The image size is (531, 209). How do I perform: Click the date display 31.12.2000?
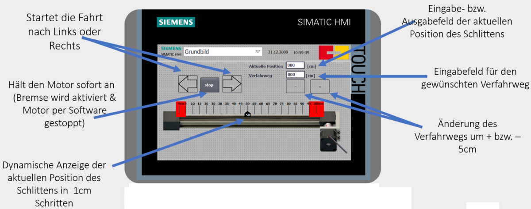(278, 52)
